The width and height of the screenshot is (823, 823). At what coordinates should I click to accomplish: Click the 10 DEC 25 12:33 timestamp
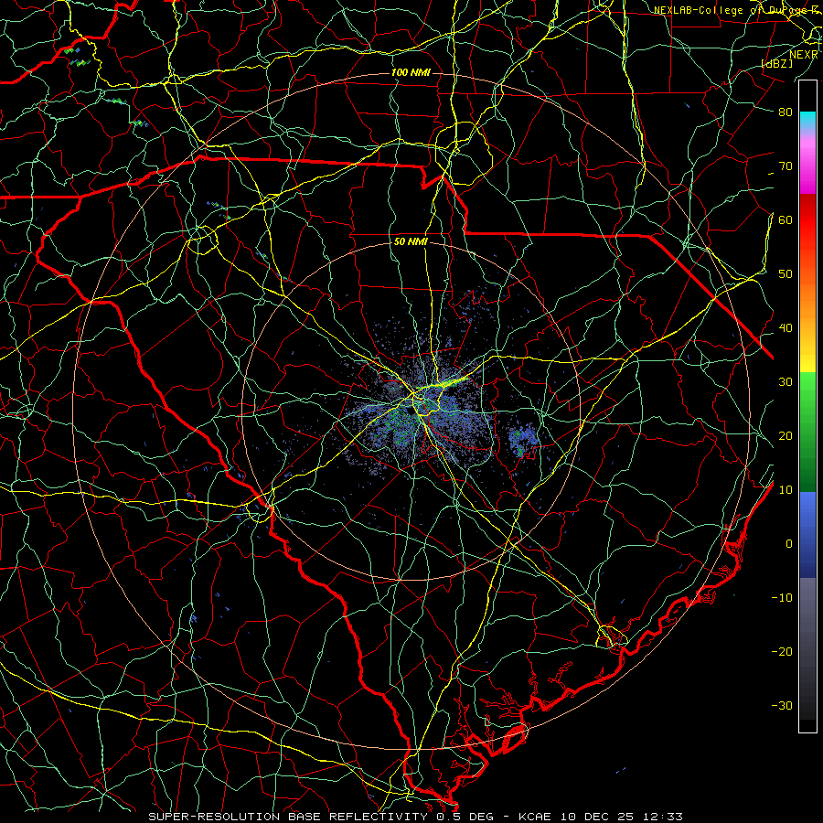[x=620, y=817]
